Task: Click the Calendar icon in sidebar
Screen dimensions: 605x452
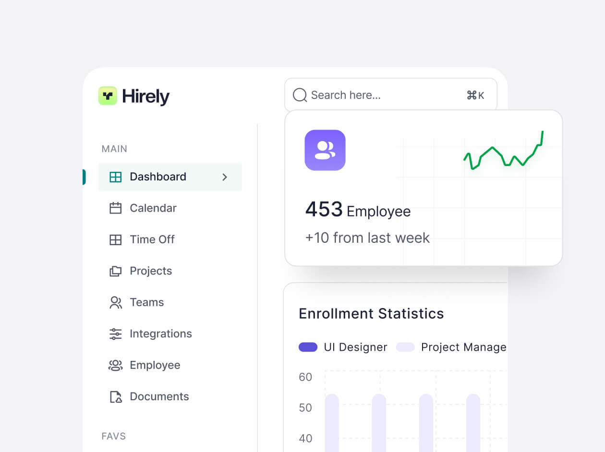Action: click(x=115, y=208)
